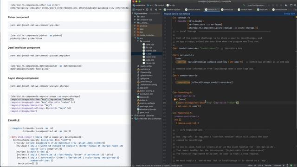Click the conduitrn breadcrumb in navigation bar
The height and width of the screenshot is (167, 297).
[x=139, y=5]
